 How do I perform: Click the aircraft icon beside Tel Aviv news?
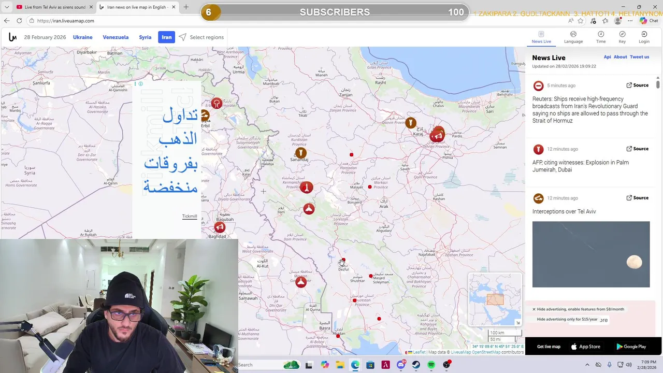pos(538,198)
